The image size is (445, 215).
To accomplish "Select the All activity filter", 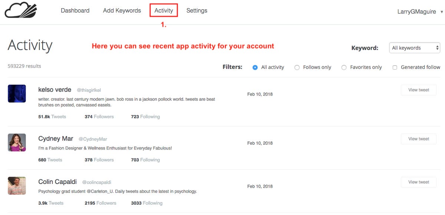I will (x=255, y=67).
